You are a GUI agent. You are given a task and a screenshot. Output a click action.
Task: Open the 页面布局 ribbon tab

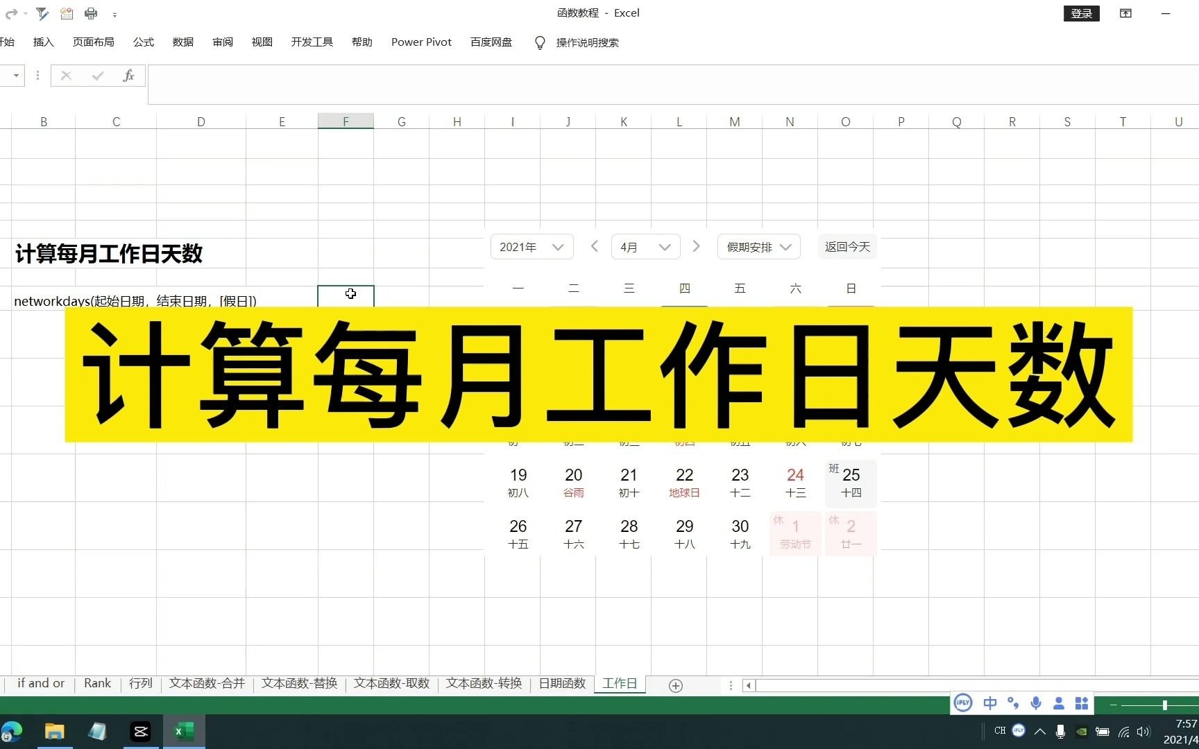tap(94, 42)
